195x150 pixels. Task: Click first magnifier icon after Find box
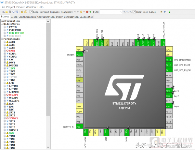click(124, 12)
